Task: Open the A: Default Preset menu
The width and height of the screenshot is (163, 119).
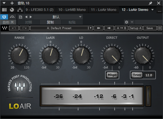Action: pos(61,28)
